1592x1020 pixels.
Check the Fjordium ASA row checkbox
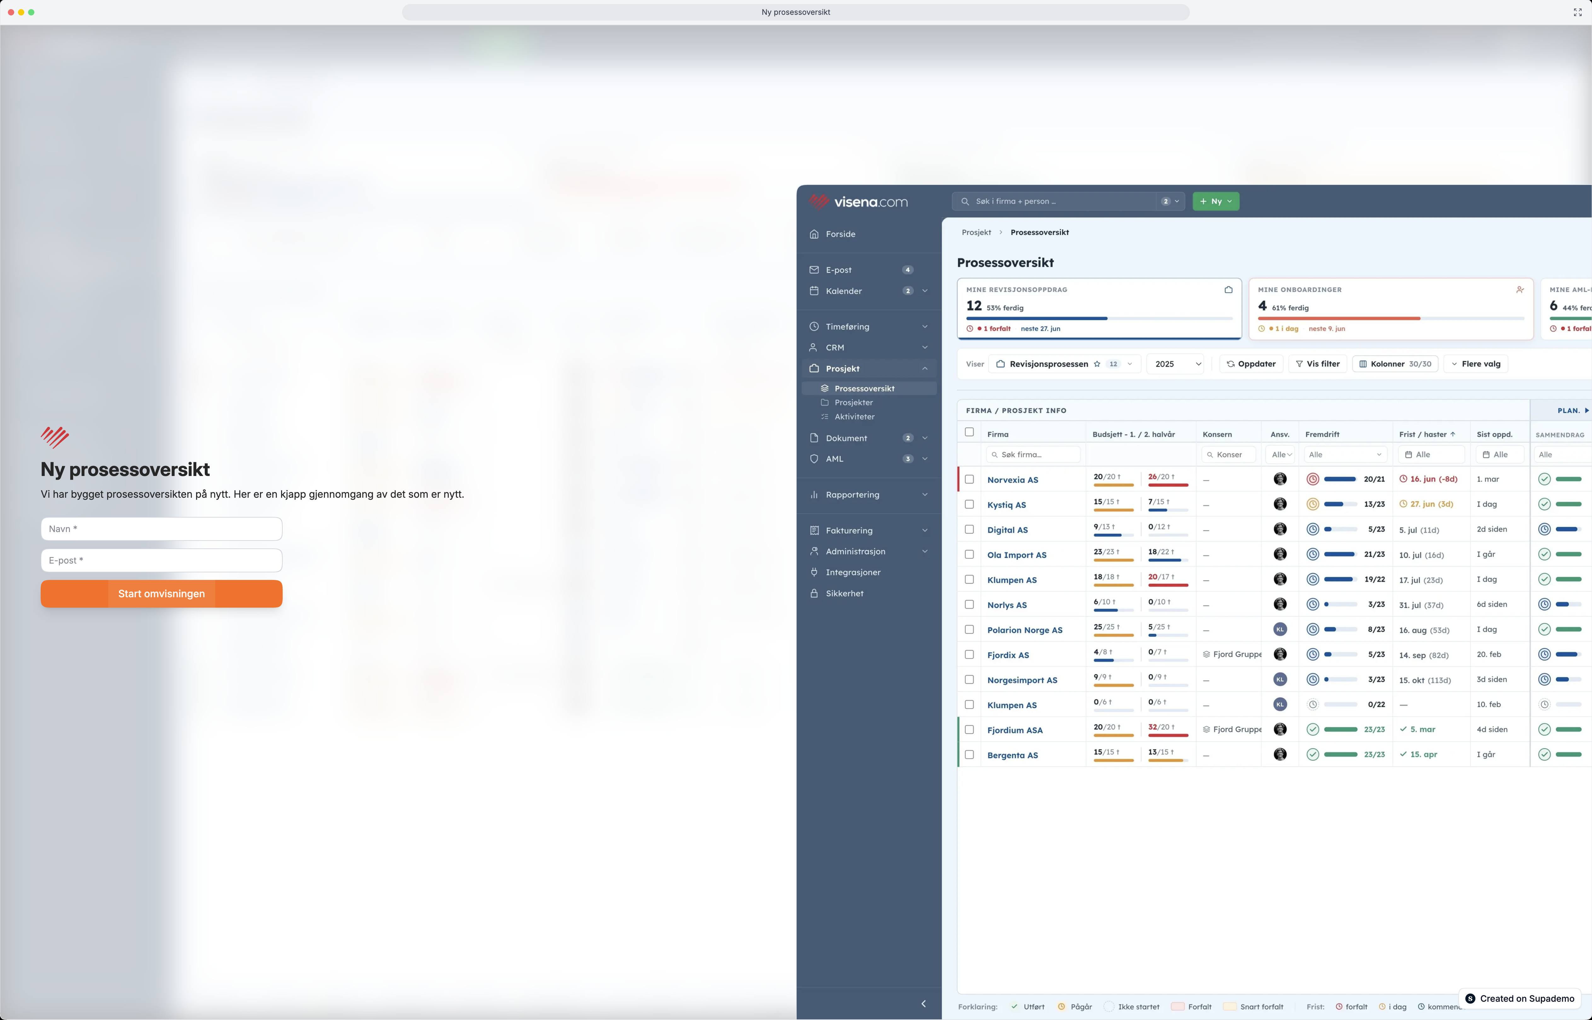coord(969,729)
